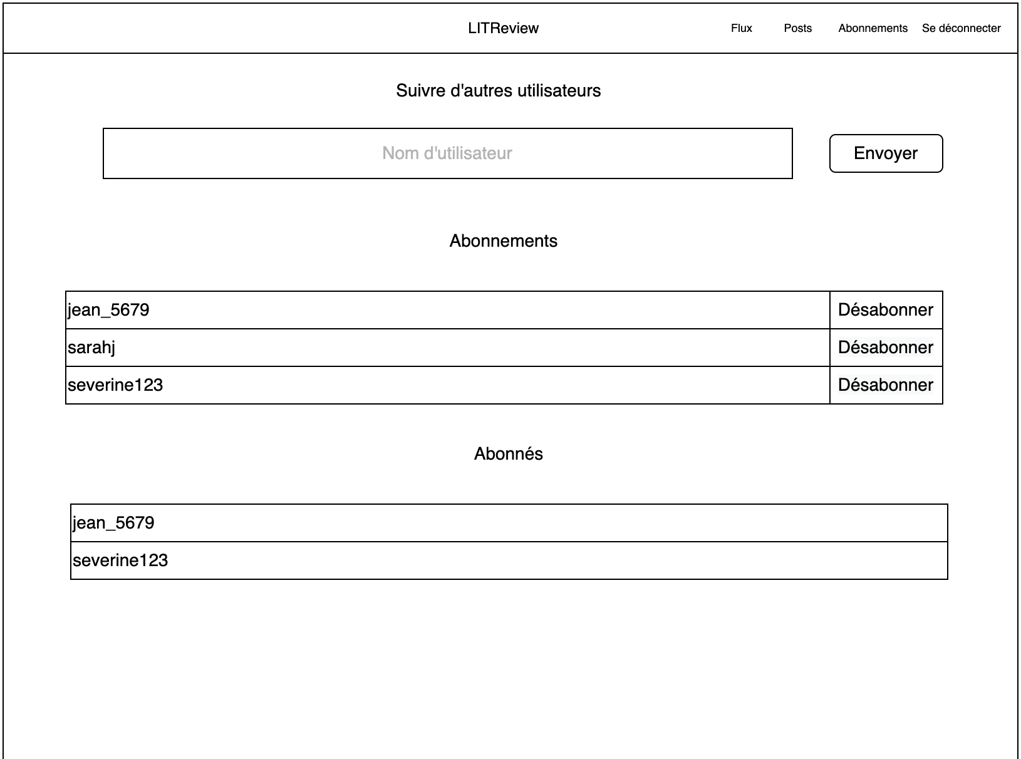Open Abonnements in the top navigation
This screenshot has height=759, width=1021.
click(x=873, y=28)
